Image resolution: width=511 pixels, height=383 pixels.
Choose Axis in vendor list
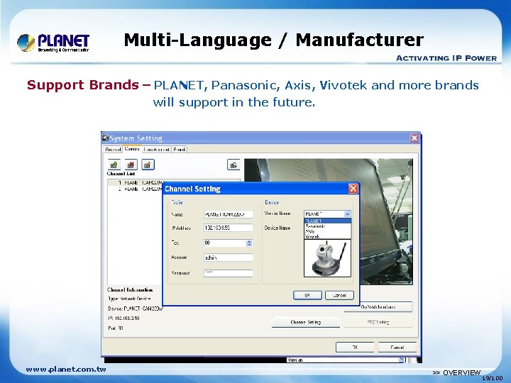(x=327, y=231)
